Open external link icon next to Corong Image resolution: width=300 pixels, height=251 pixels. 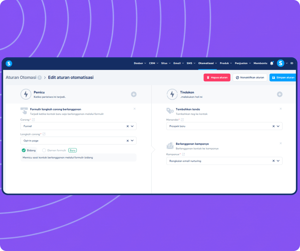click(x=33, y=120)
